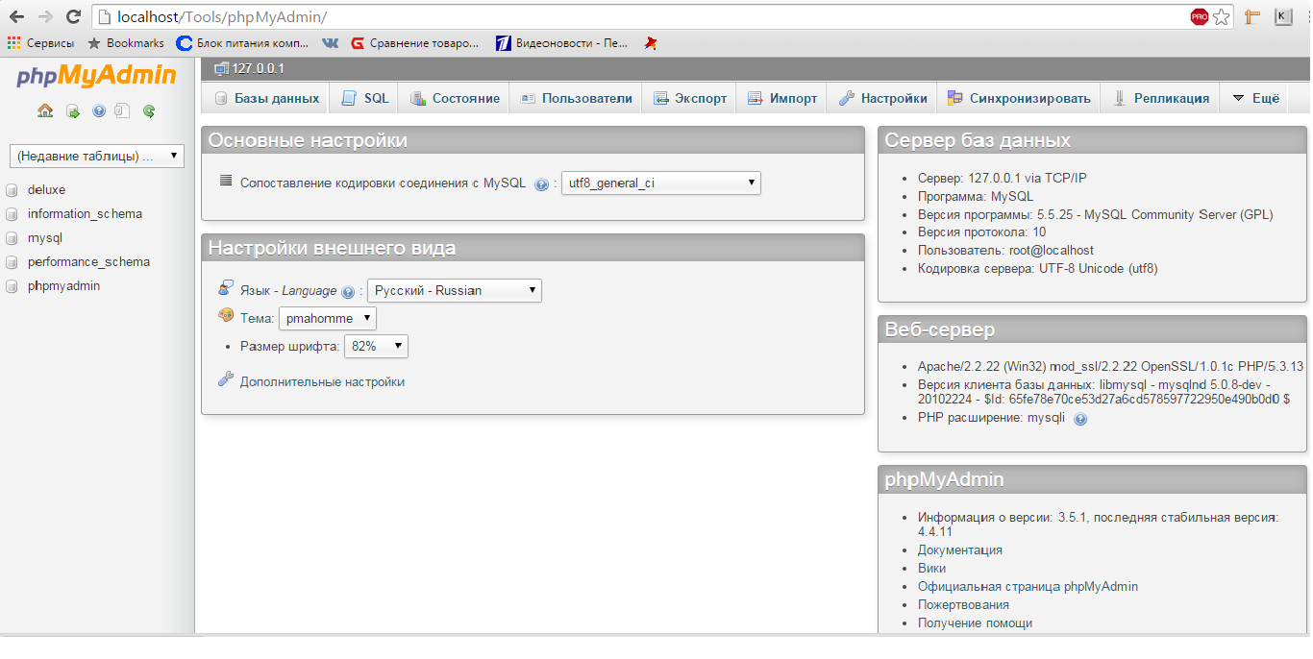Select the information_schema database

coord(85,214)
